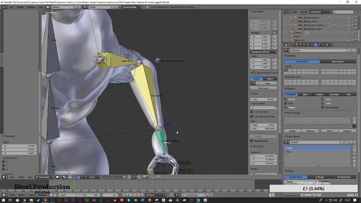Toggle the Shapes display checkbox
The image size is (361, 203).
pyautogui.click(x=286, y=107)
